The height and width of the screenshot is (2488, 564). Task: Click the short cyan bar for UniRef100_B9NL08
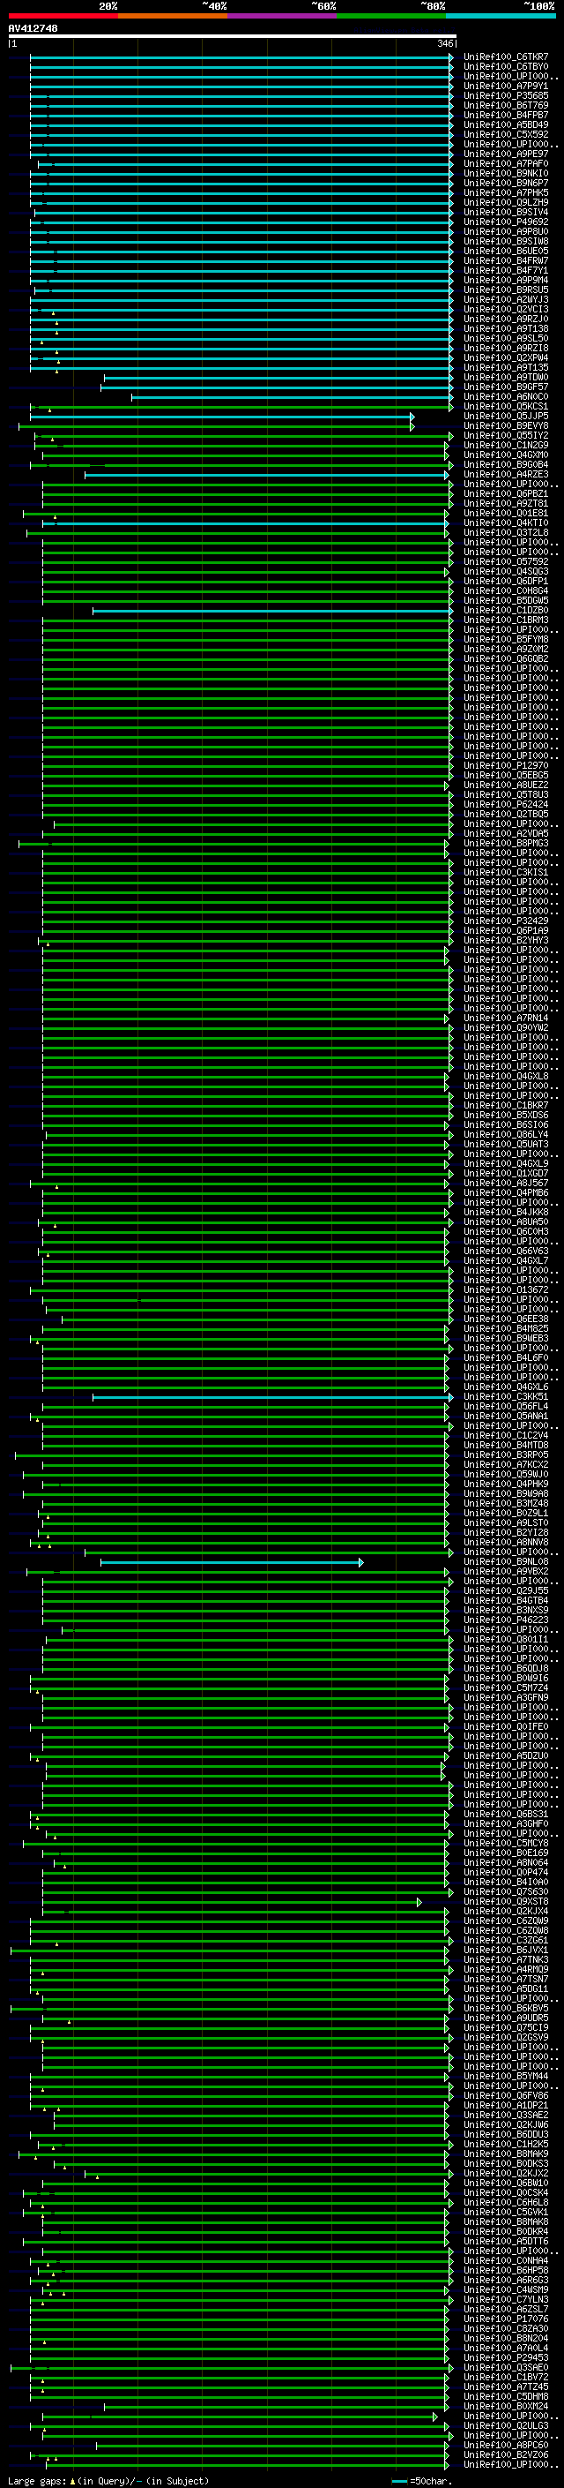point(233,1562)
